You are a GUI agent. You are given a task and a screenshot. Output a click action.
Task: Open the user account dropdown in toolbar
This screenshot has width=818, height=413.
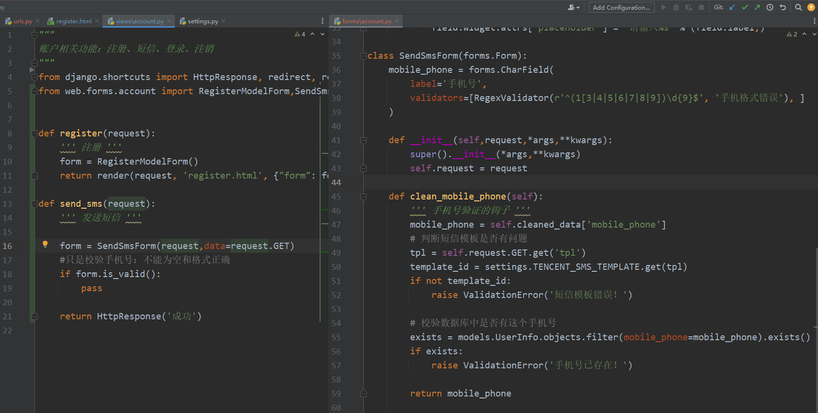574,7
